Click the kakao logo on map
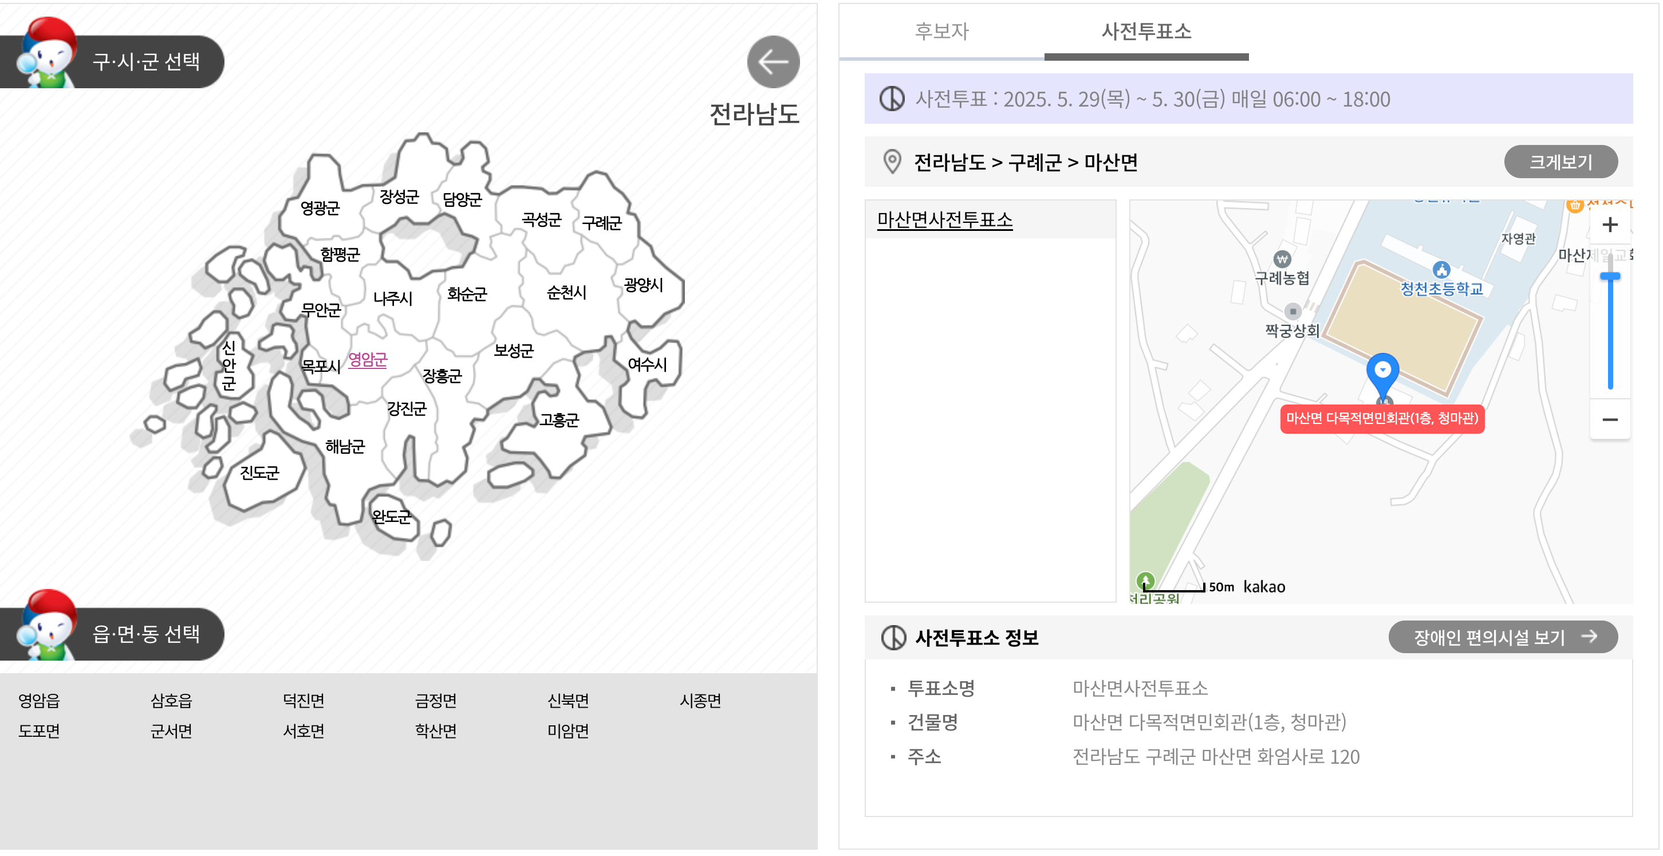 tap(1264, 587)
